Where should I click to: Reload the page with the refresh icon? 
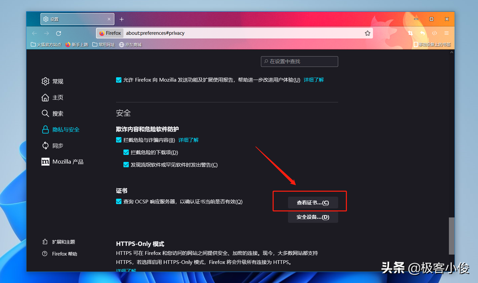(x=58, y=33)
